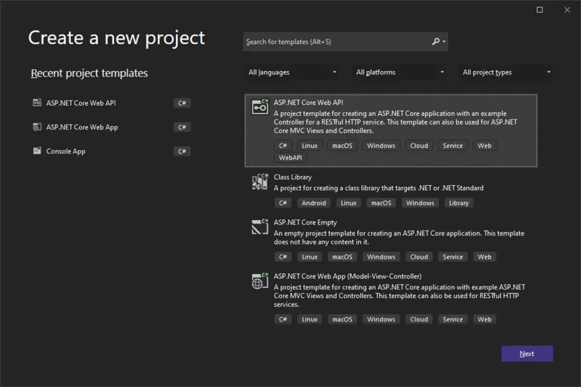The image size is (581, 387).
Task: Click the Recent project templates heading
Action: (89, 73)
